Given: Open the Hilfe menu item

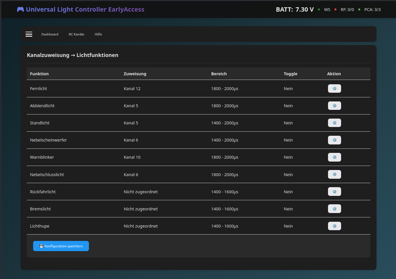Looking at the screenshot, I should pos(98,34).
